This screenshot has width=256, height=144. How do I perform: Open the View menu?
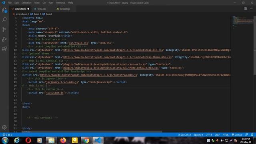tap(37, 3)
